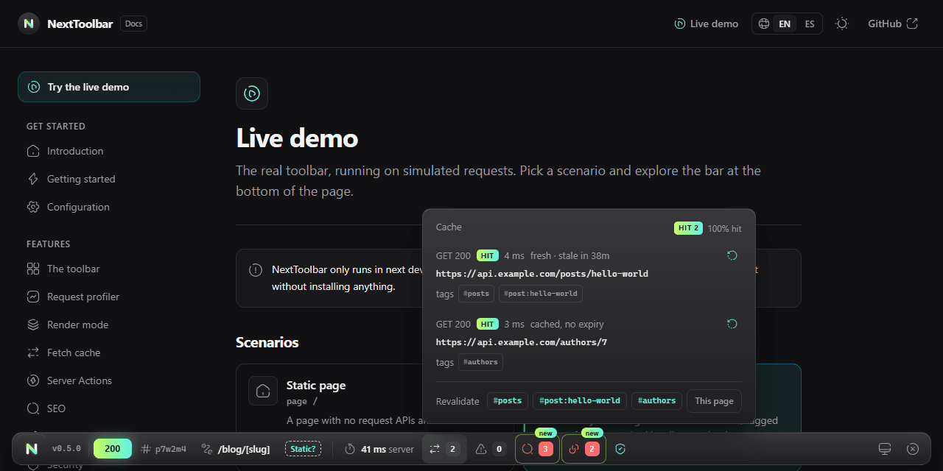Switch language to ES
The height and width of the screenshot is (471, 943).
(810, 24)
